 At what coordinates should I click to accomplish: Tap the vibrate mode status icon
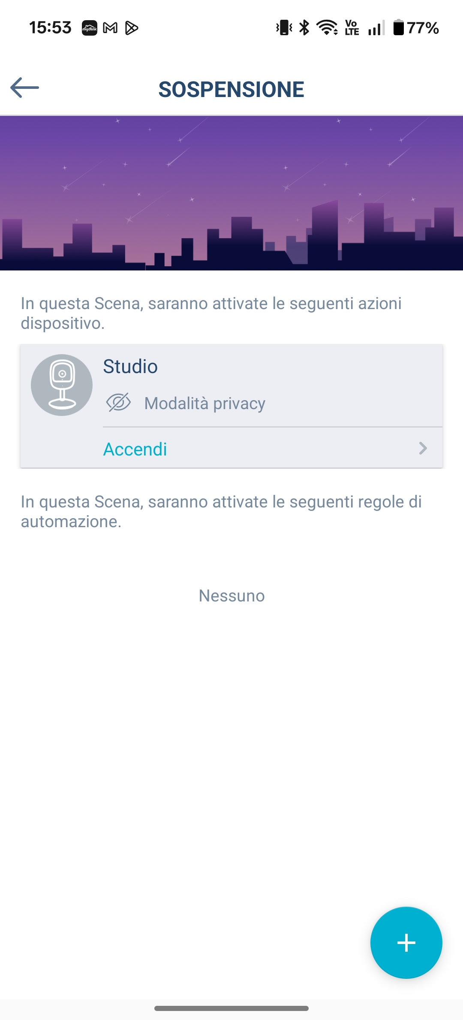[284, 28]
